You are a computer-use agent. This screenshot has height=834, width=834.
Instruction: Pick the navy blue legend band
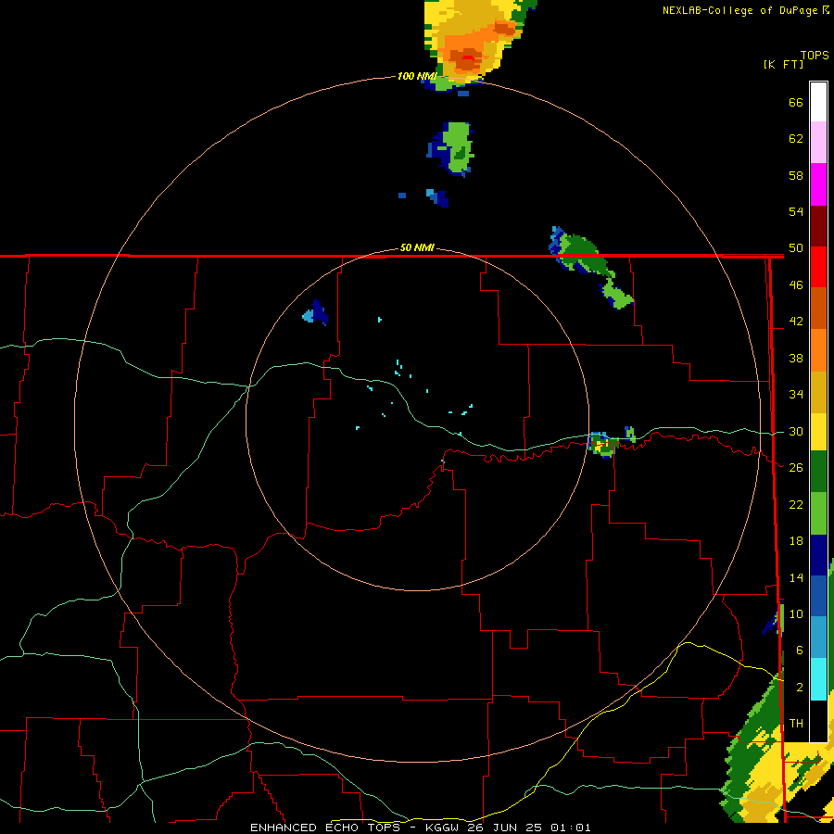coord(818,555)
